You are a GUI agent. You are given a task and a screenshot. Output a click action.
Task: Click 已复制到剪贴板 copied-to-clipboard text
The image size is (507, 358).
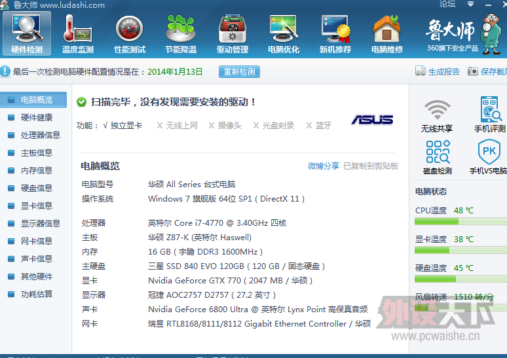(x=371, y=166)
